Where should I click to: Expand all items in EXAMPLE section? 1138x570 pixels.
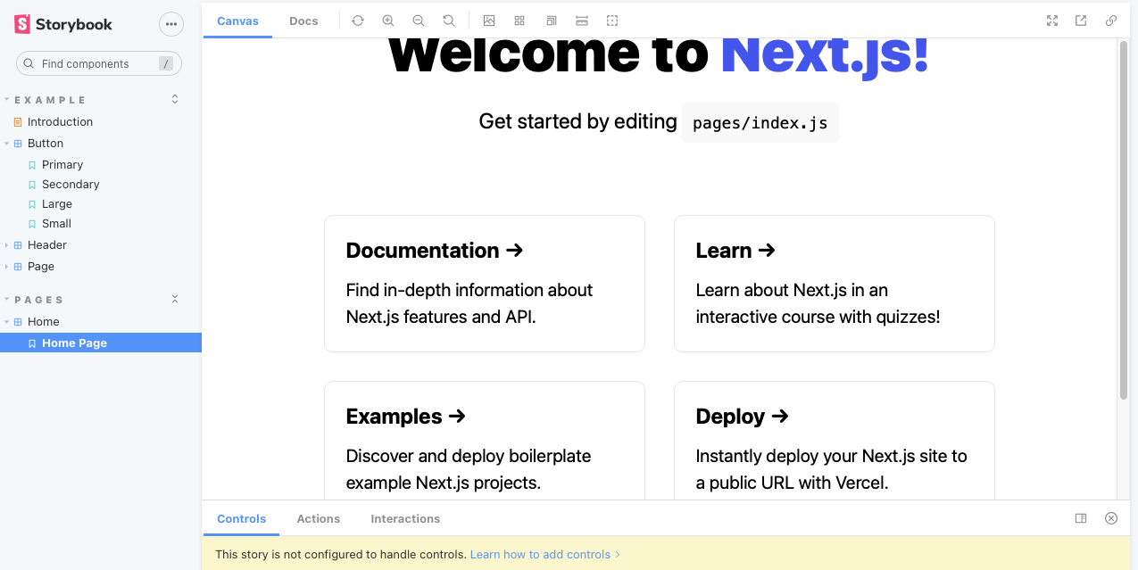[x=175, y=99]
